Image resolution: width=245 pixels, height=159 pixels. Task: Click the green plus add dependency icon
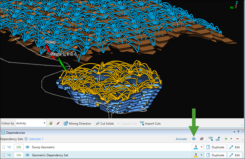coord(226,139)
